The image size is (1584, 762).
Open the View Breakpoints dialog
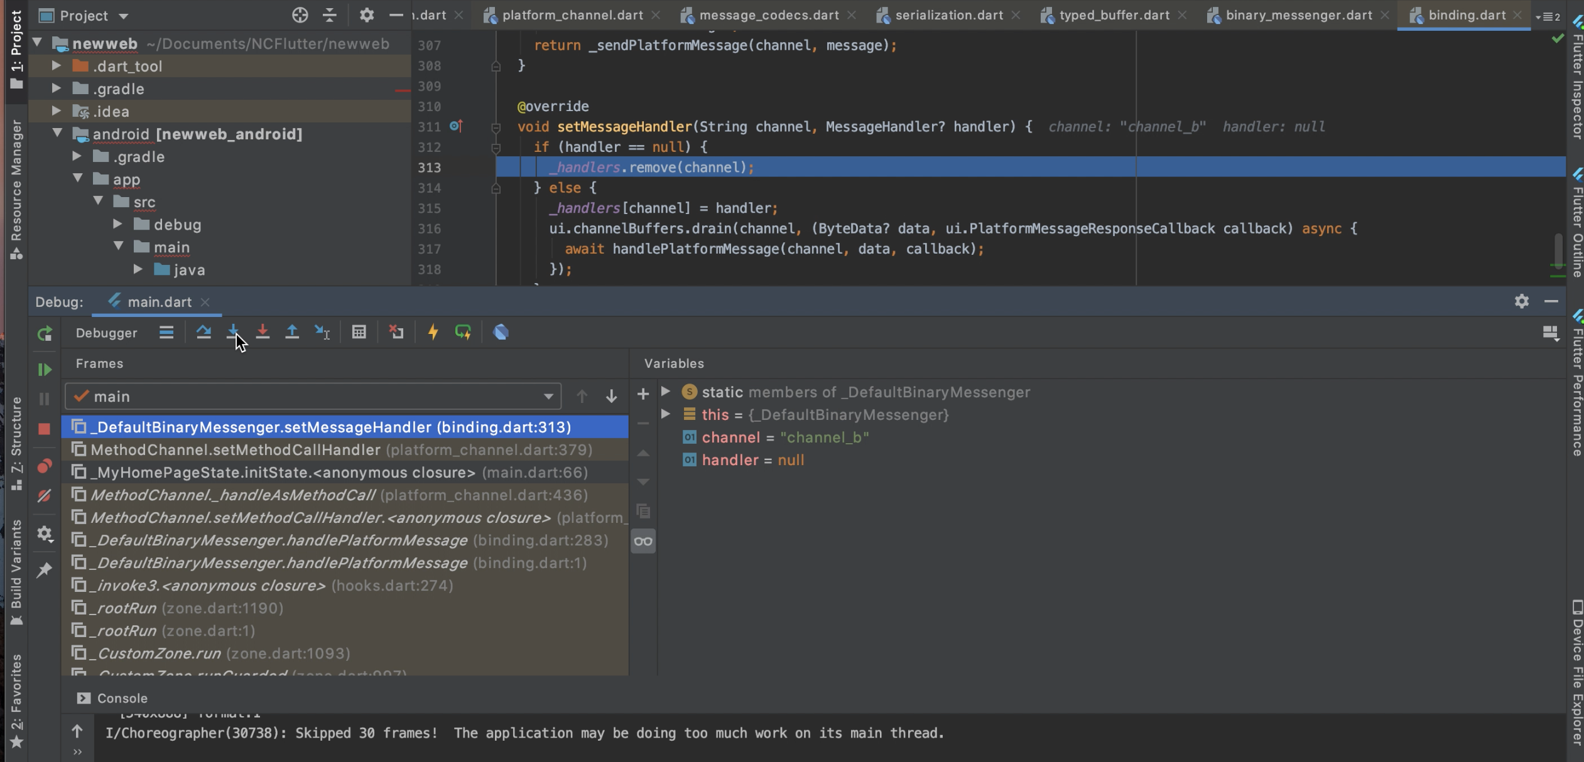tap(45, 466)
